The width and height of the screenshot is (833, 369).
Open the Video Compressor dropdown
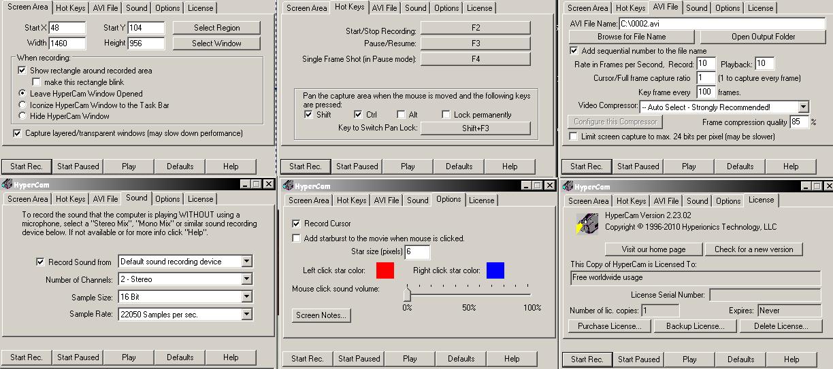click(x=803, y=107)
